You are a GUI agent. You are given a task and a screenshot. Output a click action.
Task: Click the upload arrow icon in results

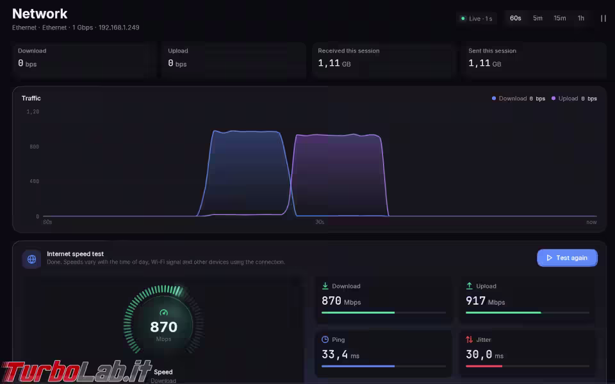[469, 286]
